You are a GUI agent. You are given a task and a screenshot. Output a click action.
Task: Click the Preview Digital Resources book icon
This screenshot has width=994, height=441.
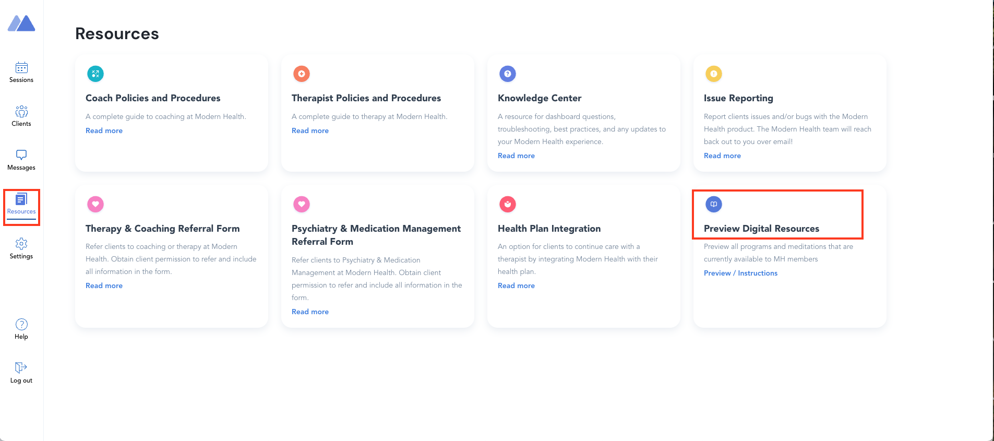tap(714, 204)
